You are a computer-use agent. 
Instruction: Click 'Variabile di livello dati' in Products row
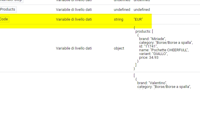click(x=74, y=9)
